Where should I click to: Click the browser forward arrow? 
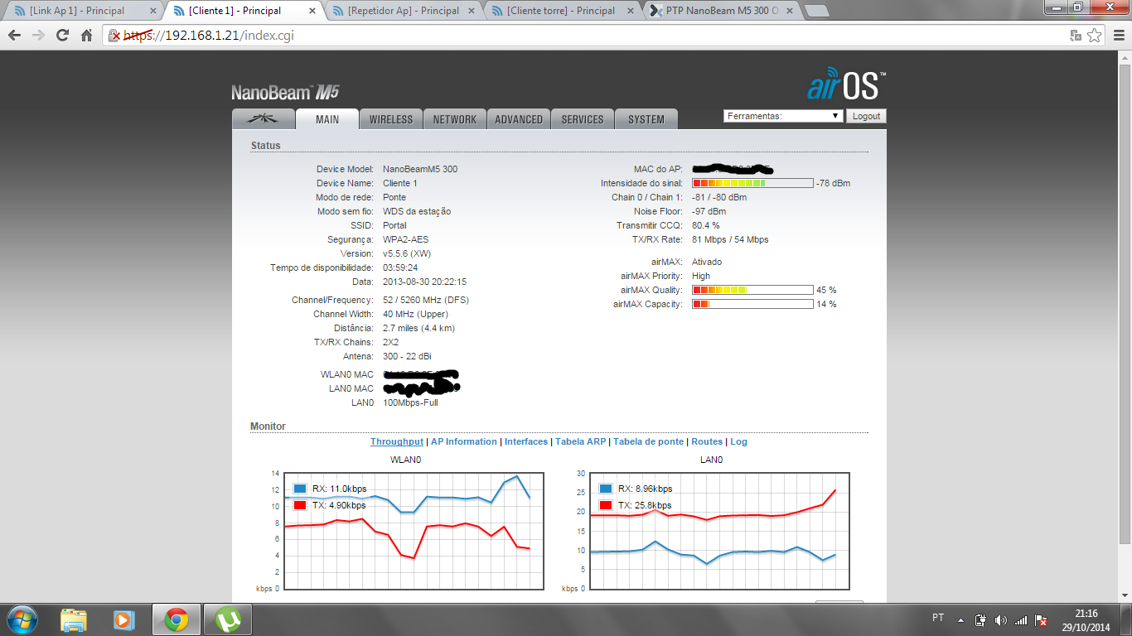[38, 36]
